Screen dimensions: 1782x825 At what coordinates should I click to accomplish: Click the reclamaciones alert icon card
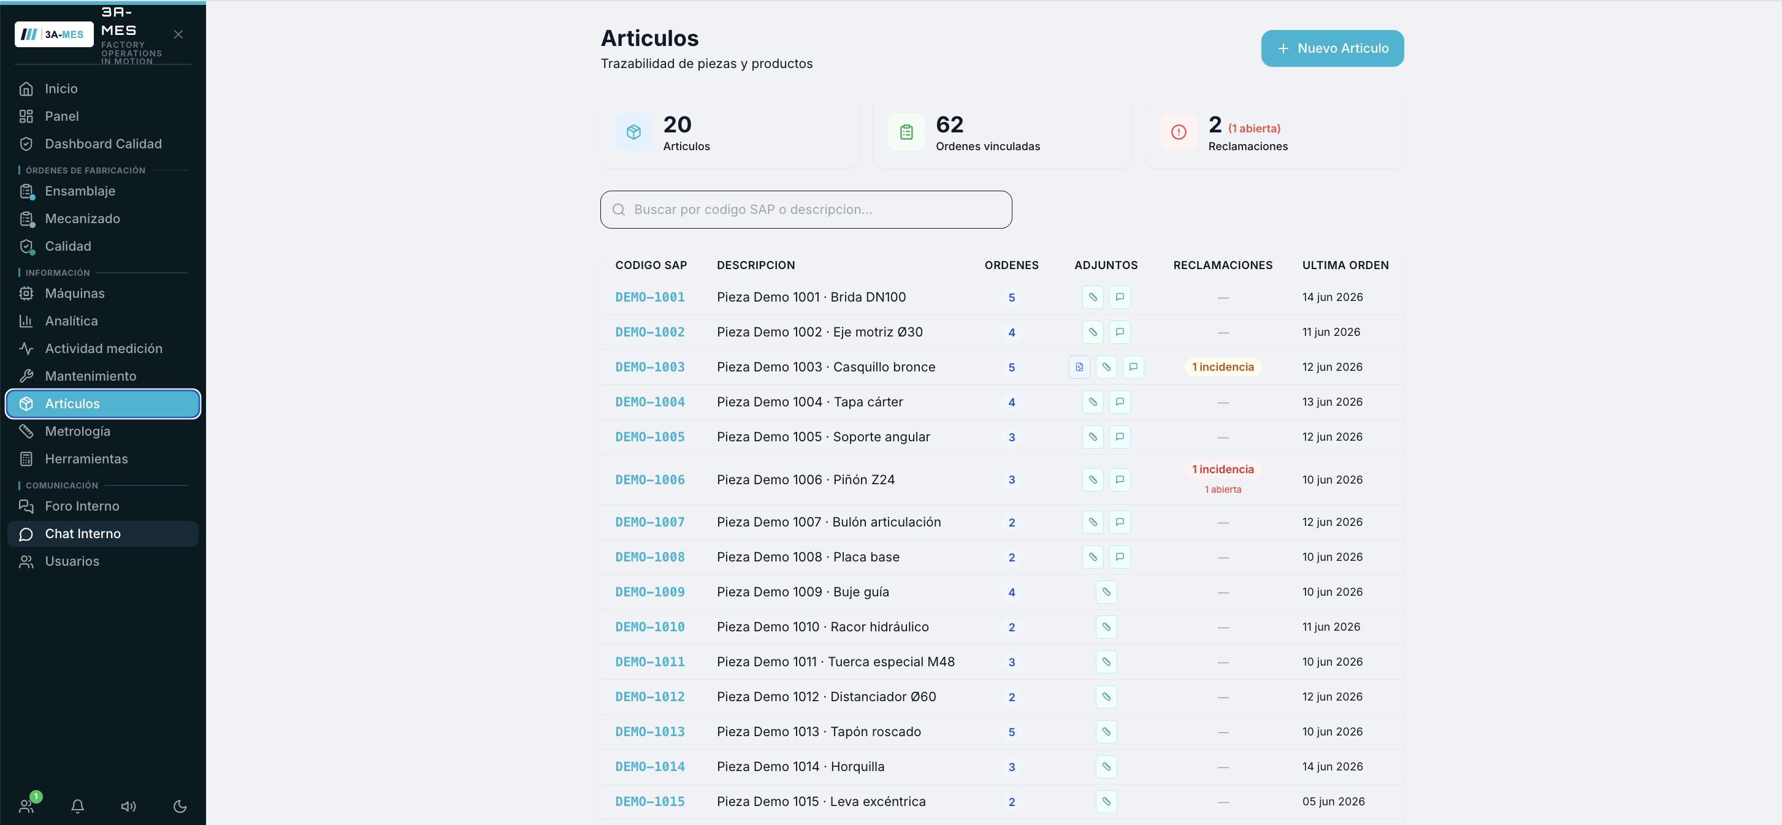tap(1178, 132)
